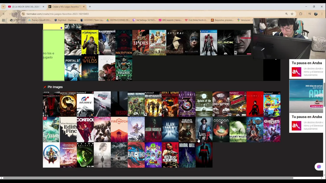Select the Ghost game cover in tier row
The height and width of the screenshot is (183, 326).
[73, 42]
